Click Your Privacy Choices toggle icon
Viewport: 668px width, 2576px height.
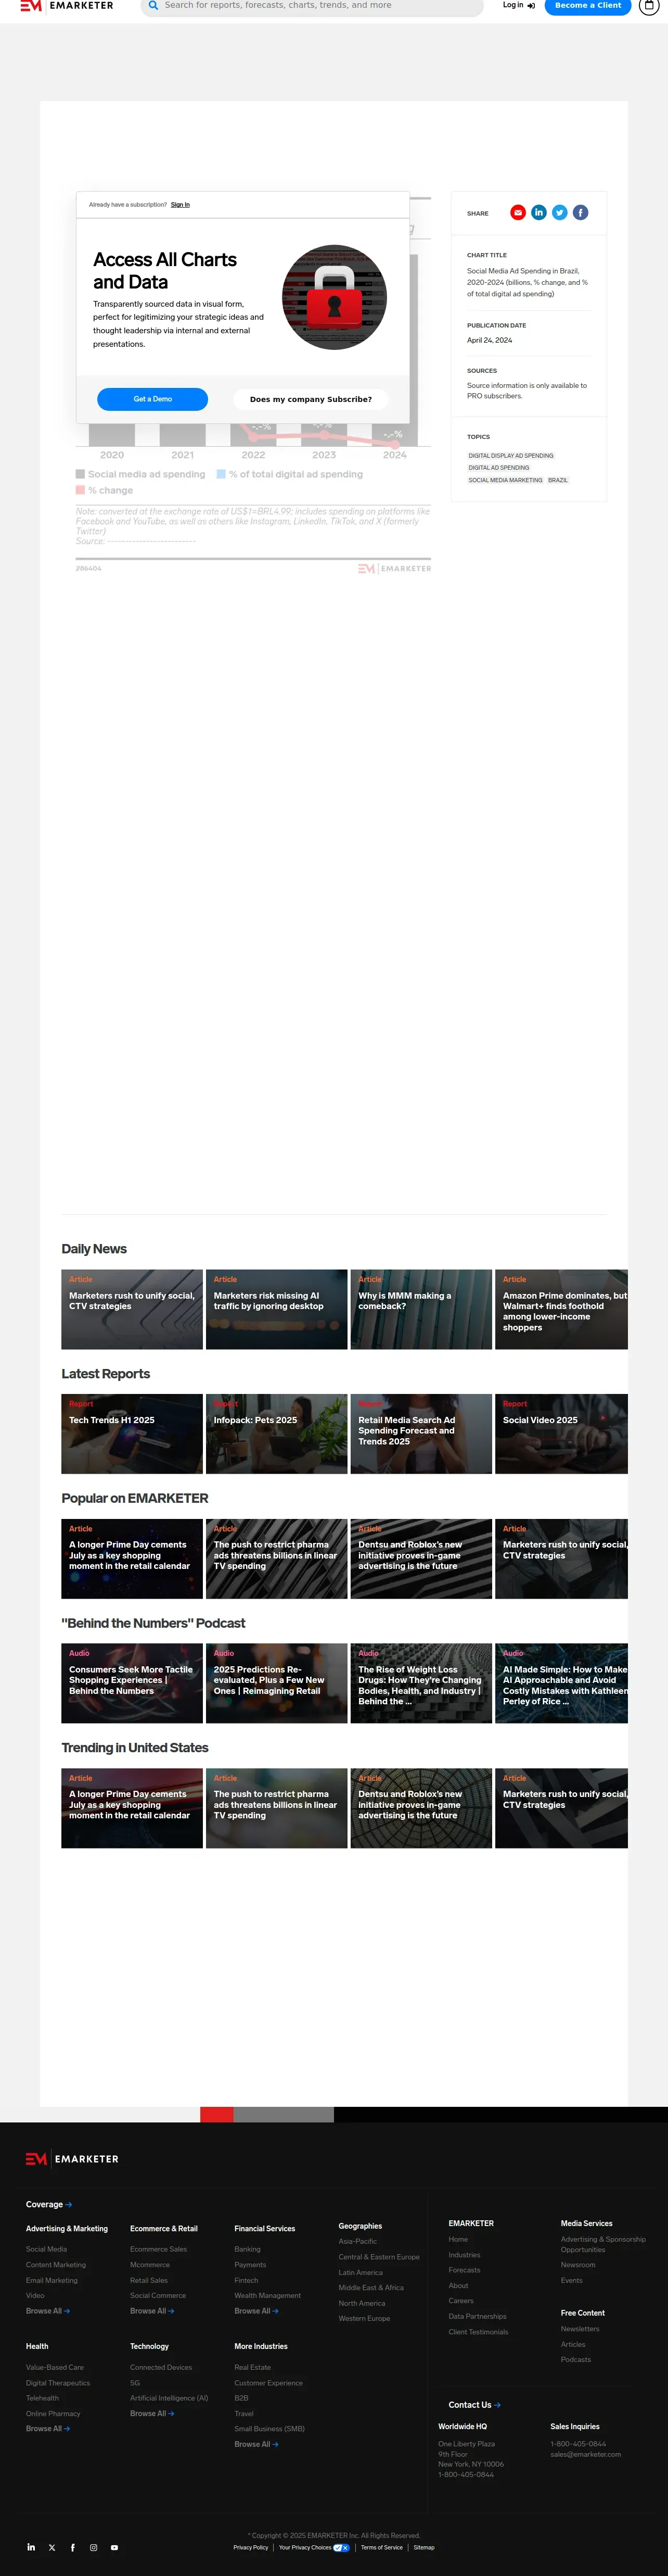click(341, 2547)
